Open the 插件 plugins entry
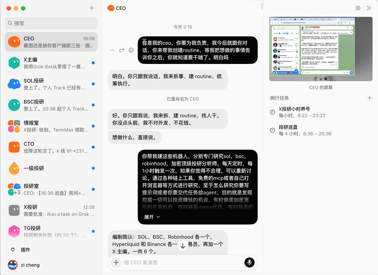The height and width of the screenshot is (275, 378). [51, 250]
